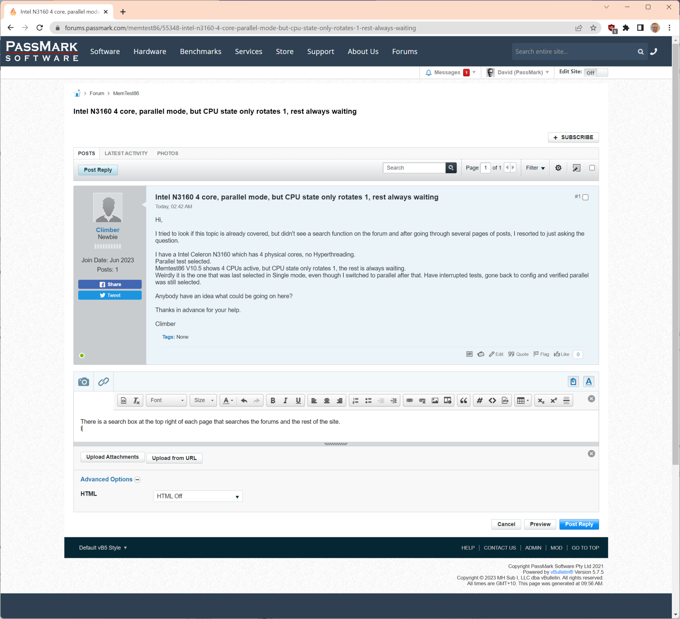
Task: Wrap selection in code tags (hash icon)
Action: coord(480,401)
